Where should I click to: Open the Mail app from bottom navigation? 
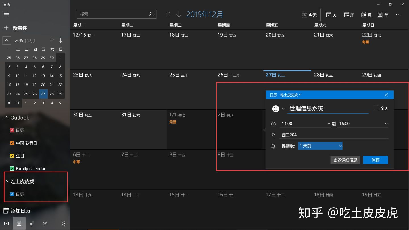click(6, 223)
